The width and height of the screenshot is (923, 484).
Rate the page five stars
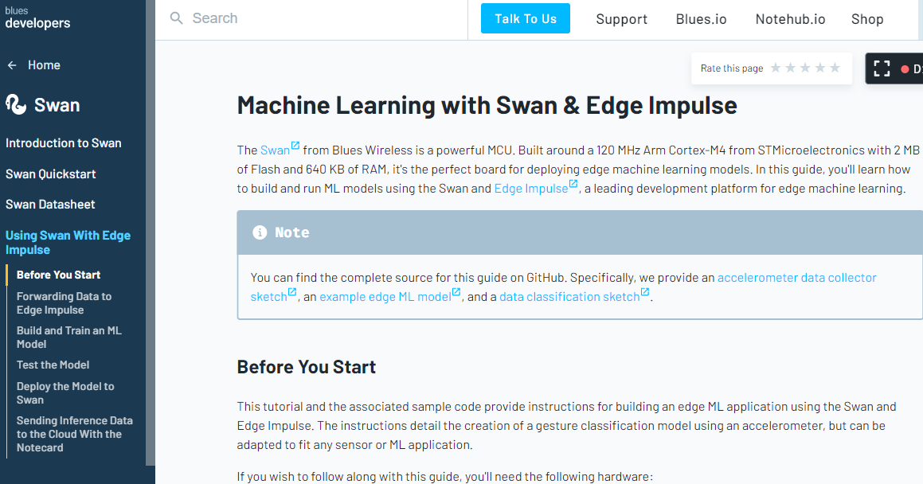835,68
